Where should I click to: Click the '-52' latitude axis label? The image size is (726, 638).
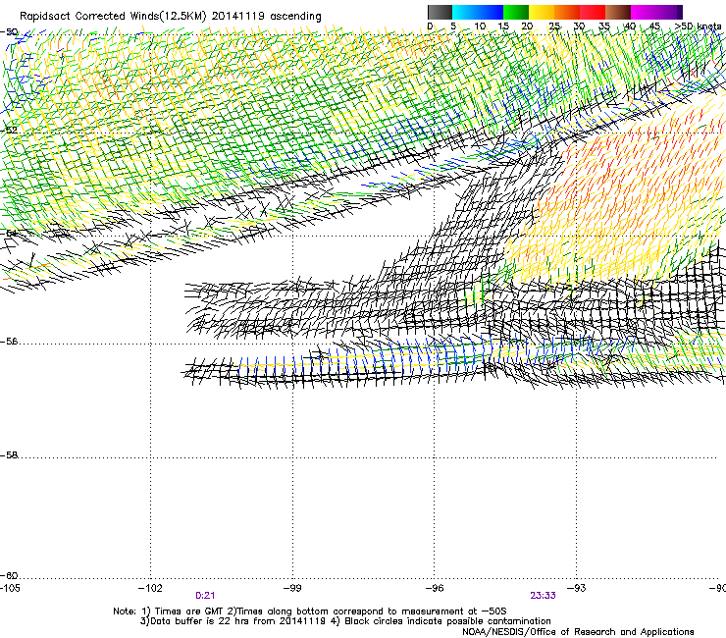[9, 131]
